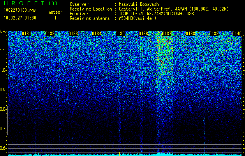The width and height of the screenshot is (245, 156).
Task: Click the yellow marker on the bottom signal strip
Action: (119, 154)
